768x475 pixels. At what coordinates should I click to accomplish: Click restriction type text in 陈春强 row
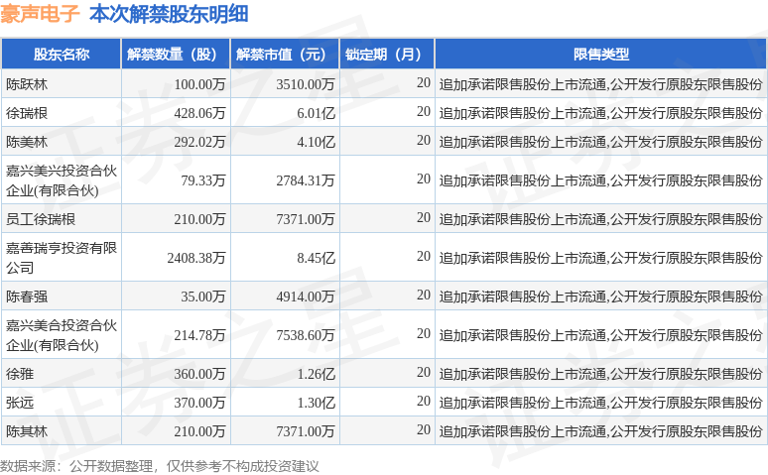click(601, 297)
